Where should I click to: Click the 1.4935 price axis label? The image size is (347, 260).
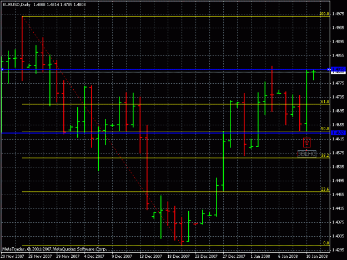(338, 28)
